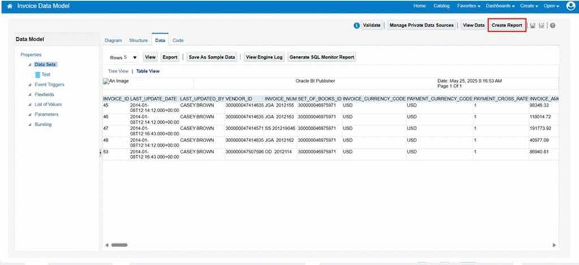Click invoice number cell JGA 2012163

280,120
